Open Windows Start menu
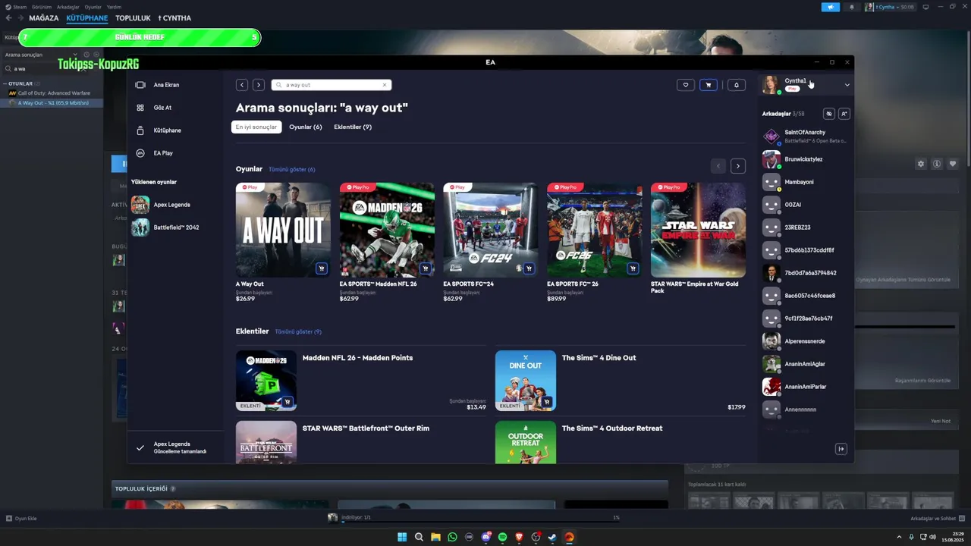This screenshot has height=546, width=971. 402,537
